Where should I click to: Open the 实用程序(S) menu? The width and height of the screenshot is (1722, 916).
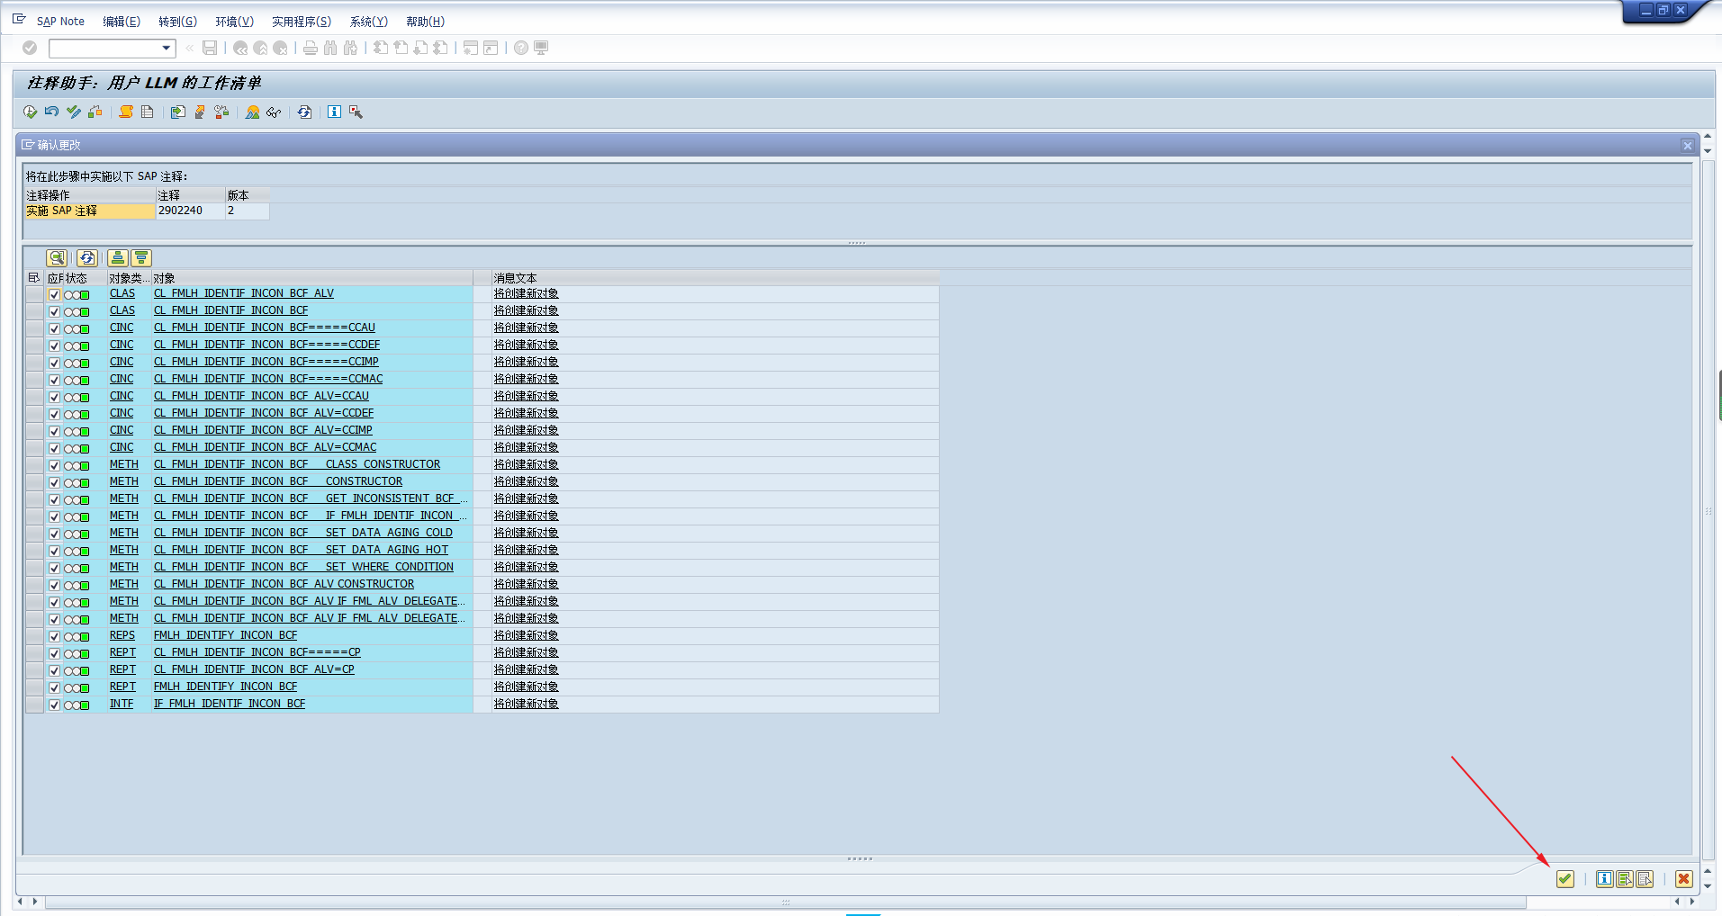tap(302, 22)
